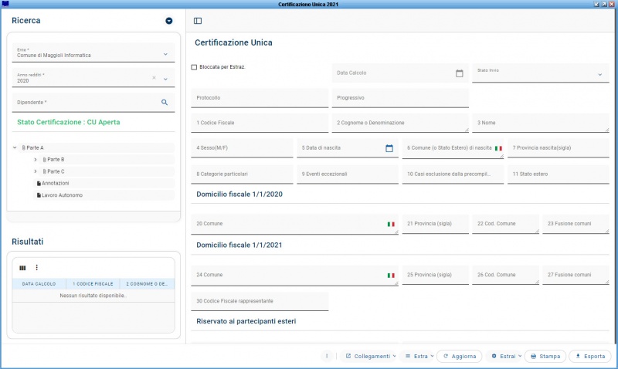Open the Collegamenti menu
This screenshot has height=369, width=618.
370,356
